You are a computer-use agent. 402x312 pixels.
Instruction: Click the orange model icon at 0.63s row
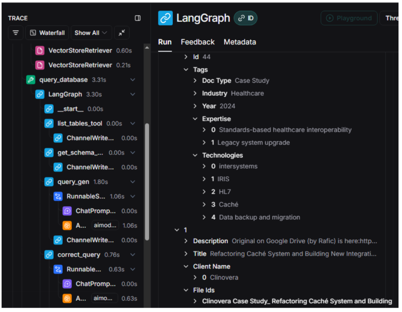click(x=67, y=298)
